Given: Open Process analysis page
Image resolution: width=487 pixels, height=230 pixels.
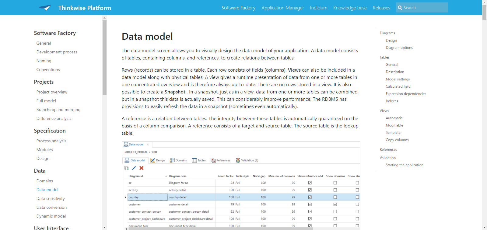Looking at the screenshot, I should (51, 141).
